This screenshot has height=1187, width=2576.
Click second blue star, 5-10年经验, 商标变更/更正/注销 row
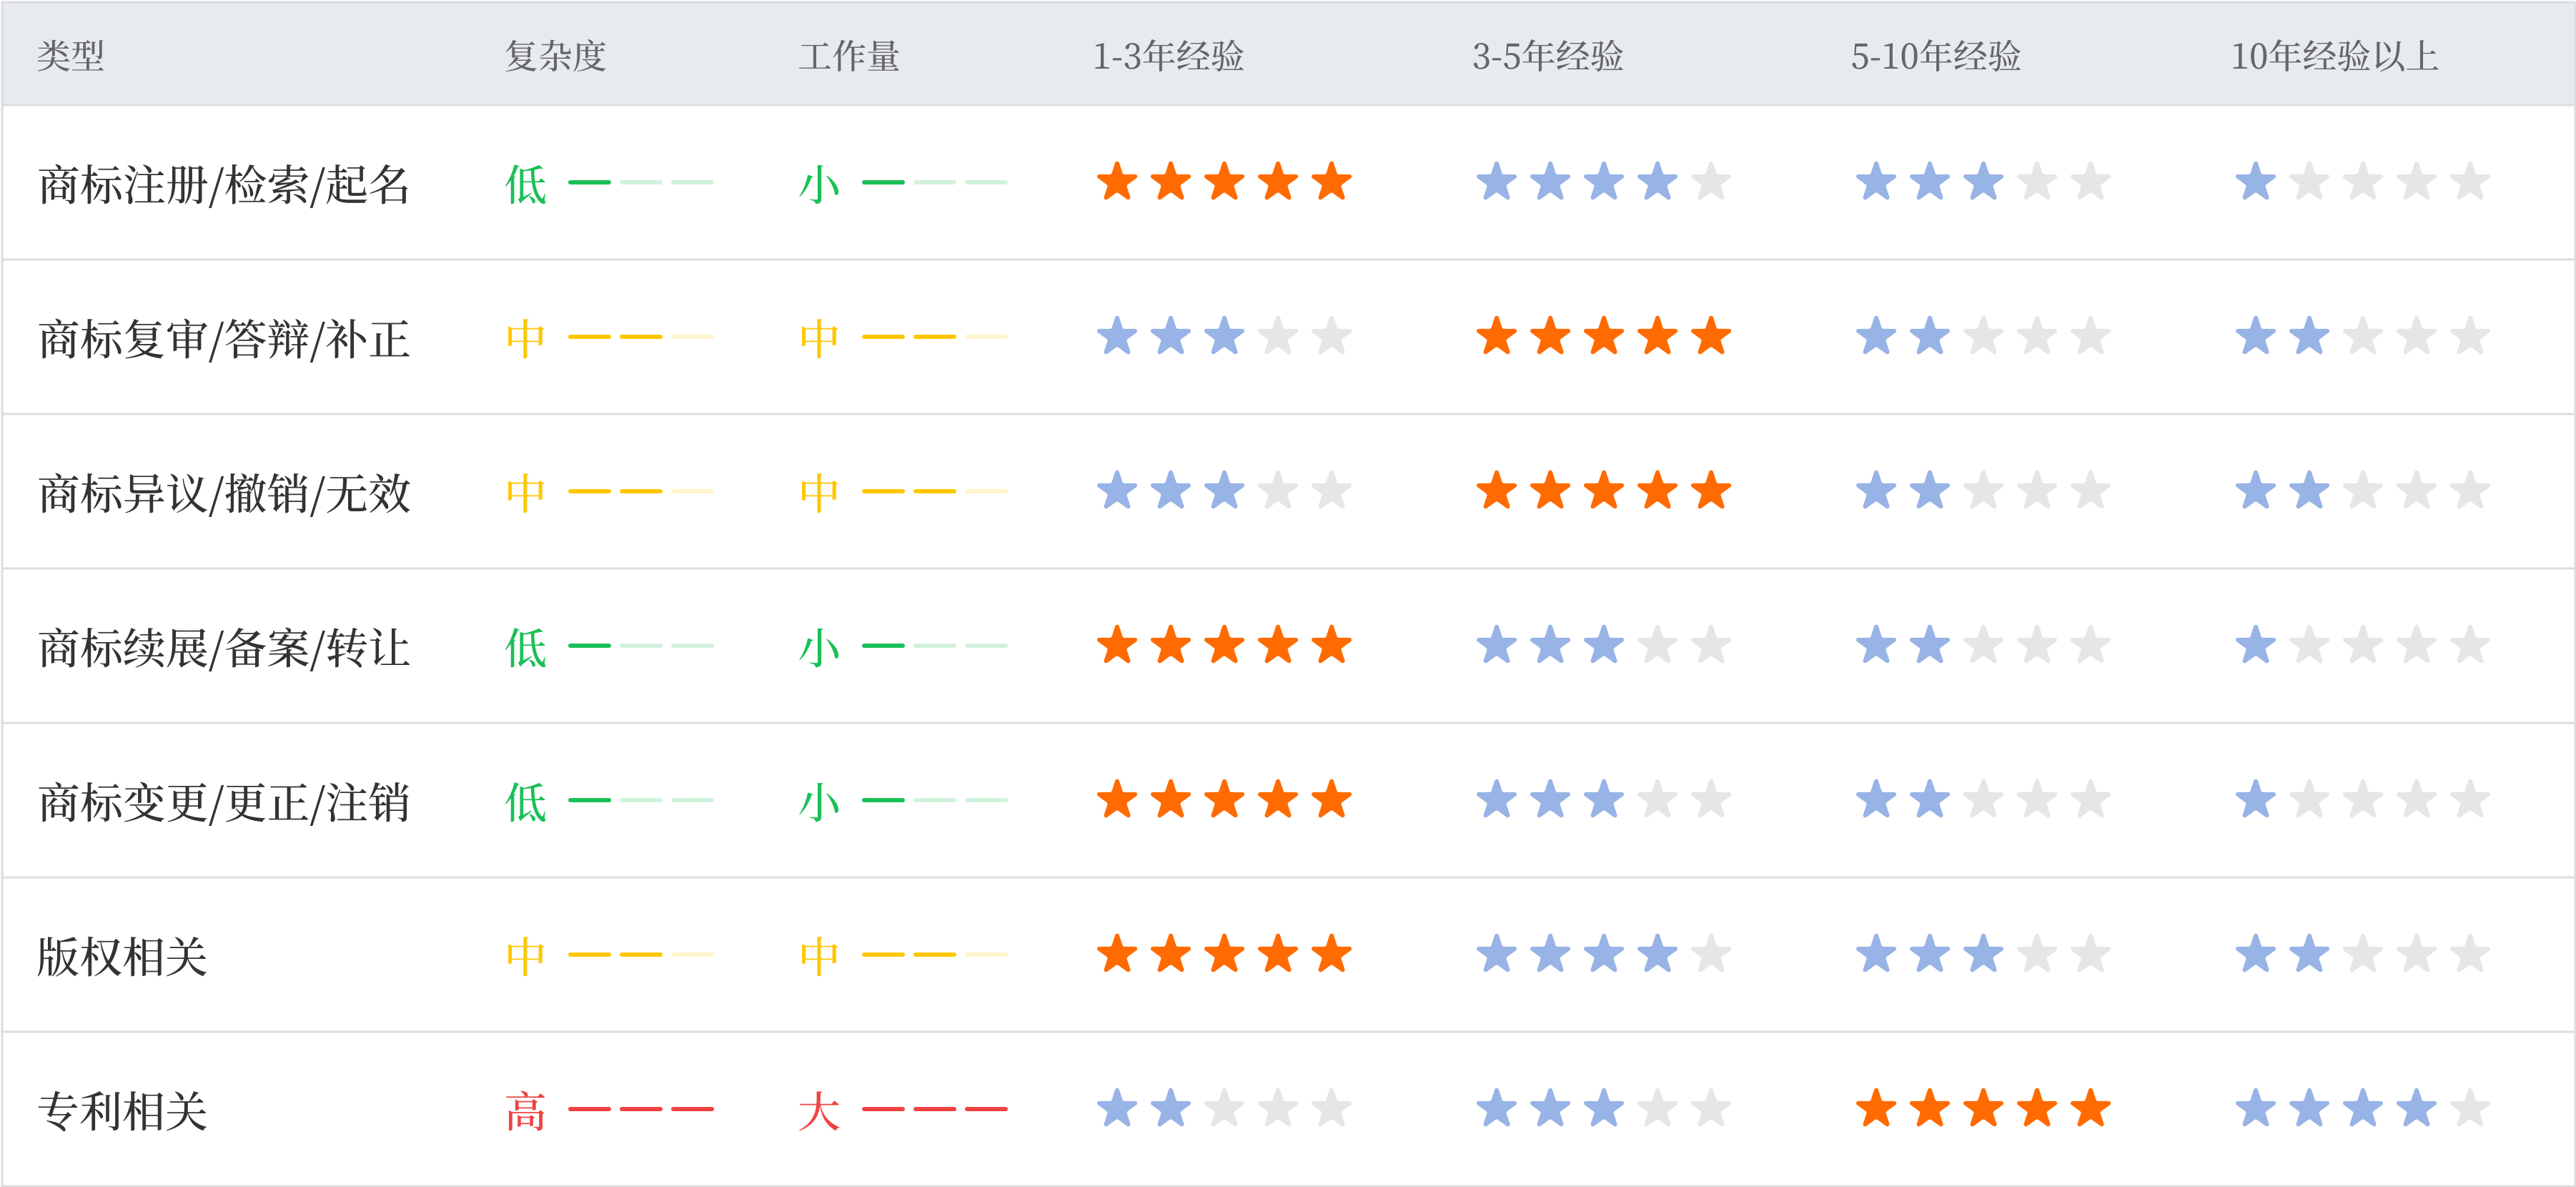click(x=1930, y=800)
